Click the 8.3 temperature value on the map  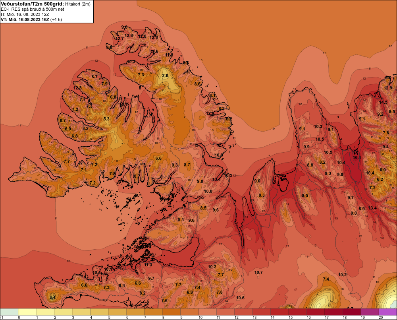(x=262, y=195)
